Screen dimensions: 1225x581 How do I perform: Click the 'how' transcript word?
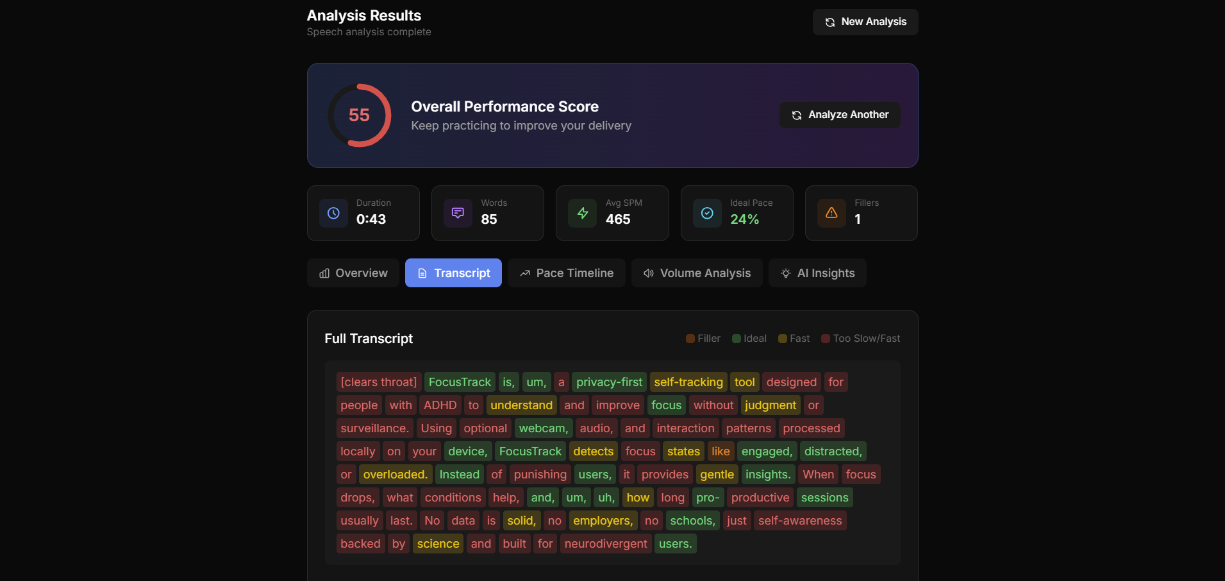(638, 498)
